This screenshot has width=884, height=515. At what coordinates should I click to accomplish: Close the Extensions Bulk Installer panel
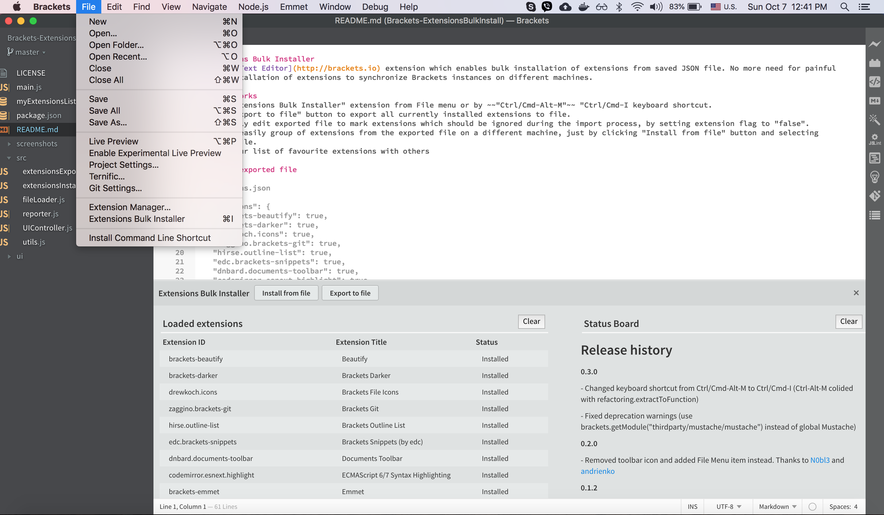[856, 293]
